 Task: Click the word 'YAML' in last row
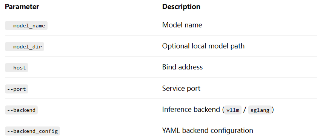[x=171, y=131]
